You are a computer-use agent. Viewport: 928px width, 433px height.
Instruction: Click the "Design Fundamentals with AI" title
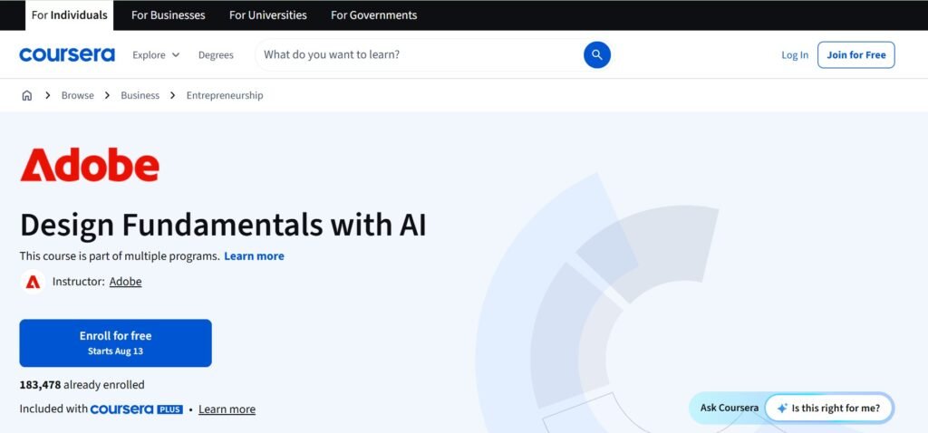[x=223, y=226]
